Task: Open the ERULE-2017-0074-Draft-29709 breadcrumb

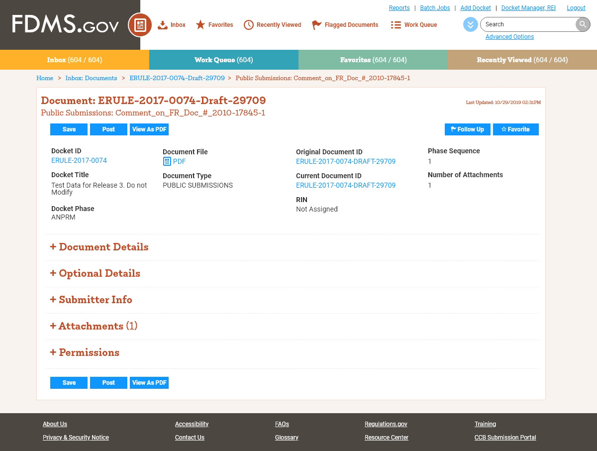Action: 177,78
